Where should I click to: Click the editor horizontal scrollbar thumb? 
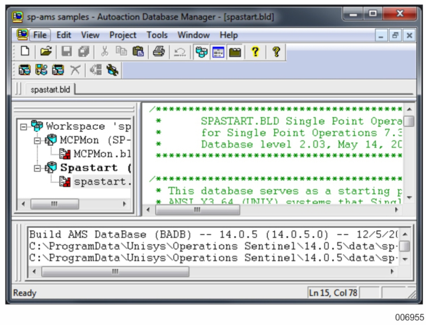197,210
